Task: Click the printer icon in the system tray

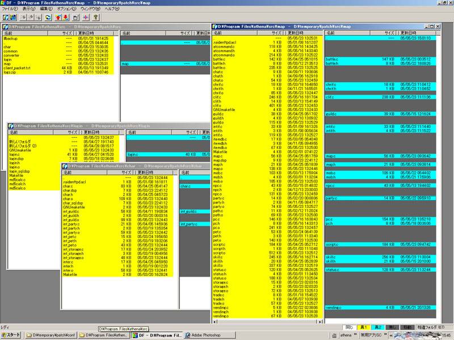Action: [x=334, y=335]
